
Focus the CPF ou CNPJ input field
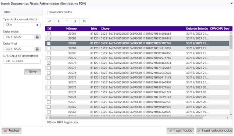click(x=22, y=61)
